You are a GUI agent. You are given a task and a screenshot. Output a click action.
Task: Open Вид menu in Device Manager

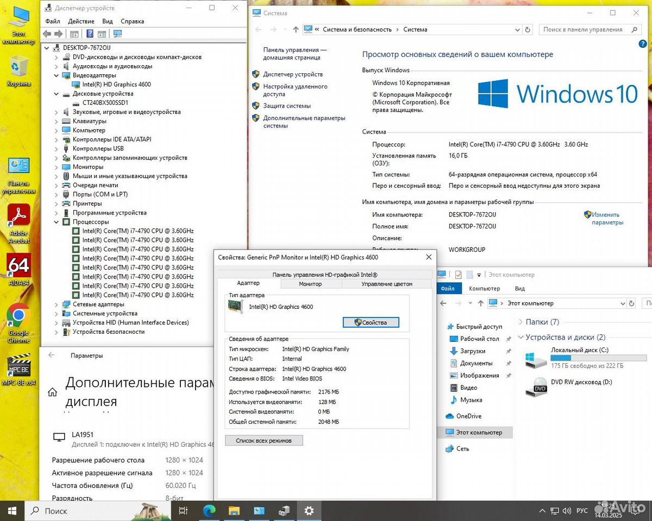108,21
